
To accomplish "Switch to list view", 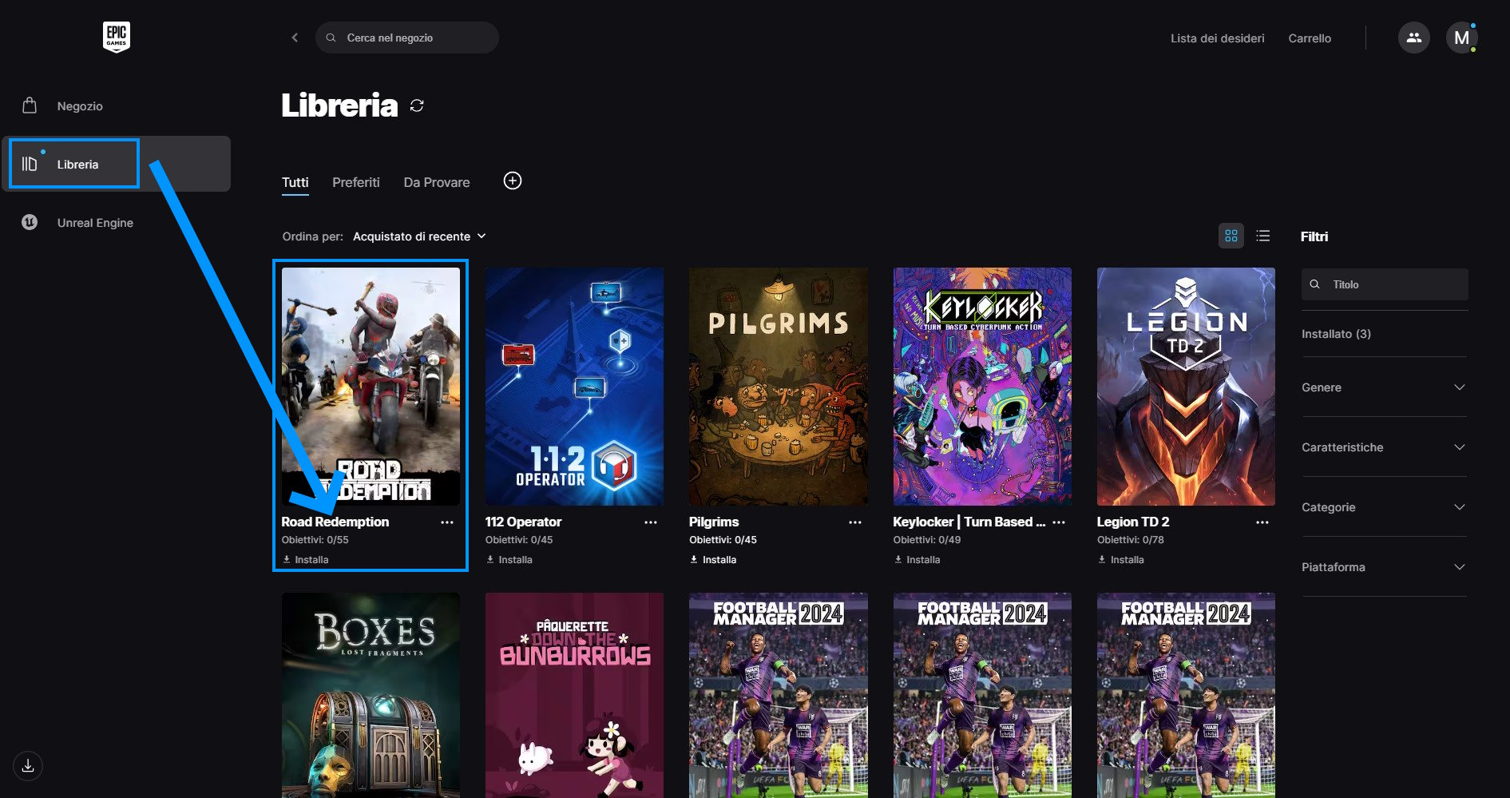I will click(x=1262, y=236).
